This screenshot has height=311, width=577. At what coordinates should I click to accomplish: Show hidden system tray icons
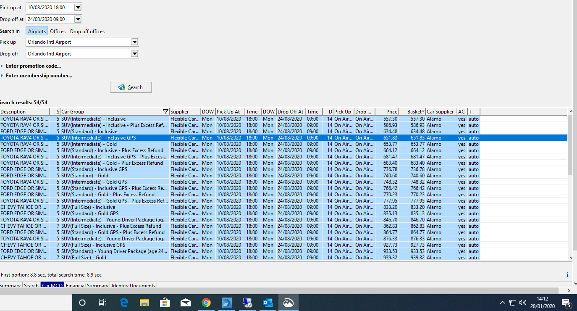click(503, 303)
